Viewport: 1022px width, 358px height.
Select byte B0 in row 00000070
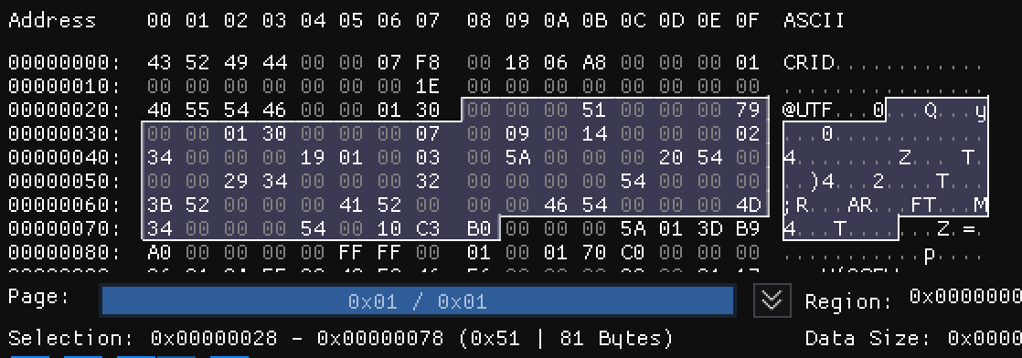(x=478, y=228)
